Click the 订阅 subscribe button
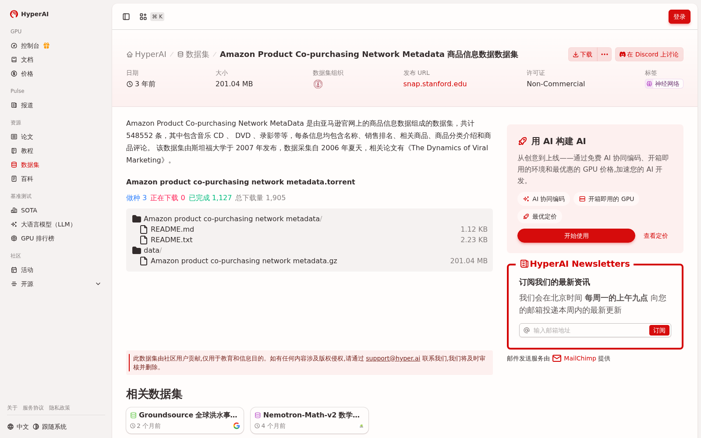Screen dimensions: 701x438 [659, 330]
